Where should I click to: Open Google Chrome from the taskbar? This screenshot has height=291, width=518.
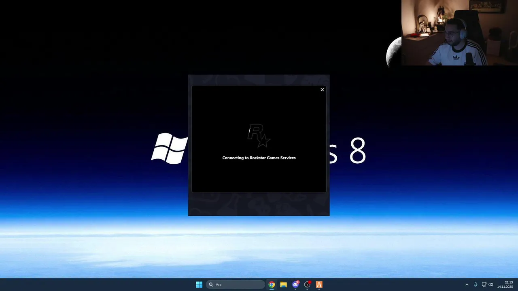(272, 285)
